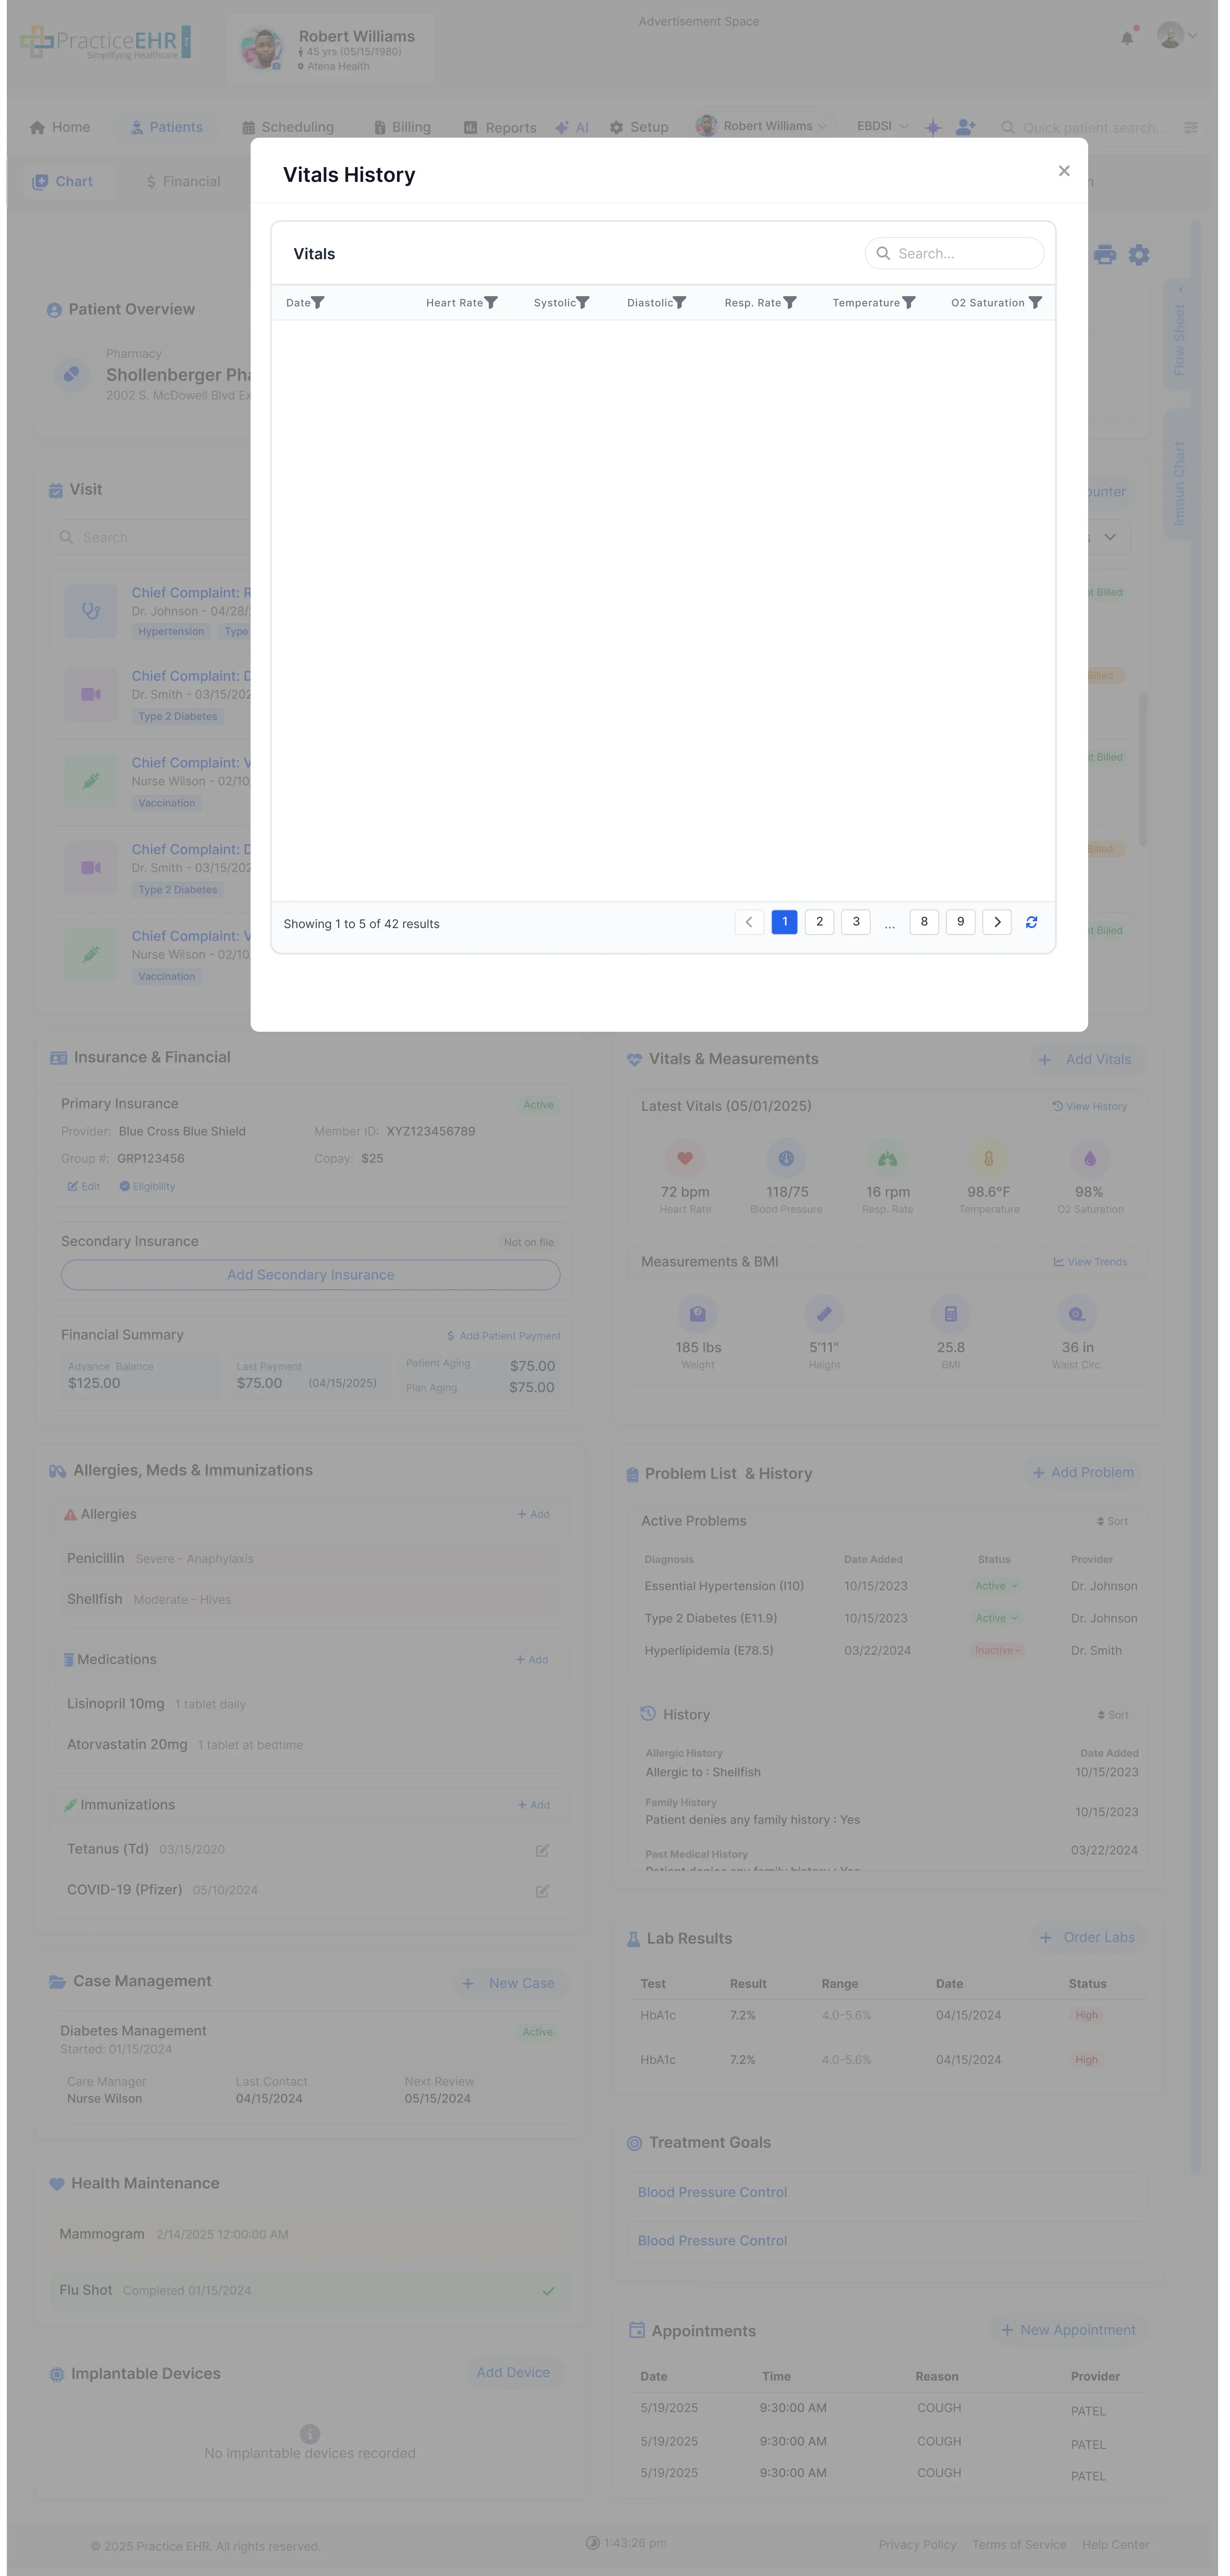Image resolution: width=1230 pixels, height=2576 pixels.
Task: Filter the Diastolic column
Action: tap(680, 303)
